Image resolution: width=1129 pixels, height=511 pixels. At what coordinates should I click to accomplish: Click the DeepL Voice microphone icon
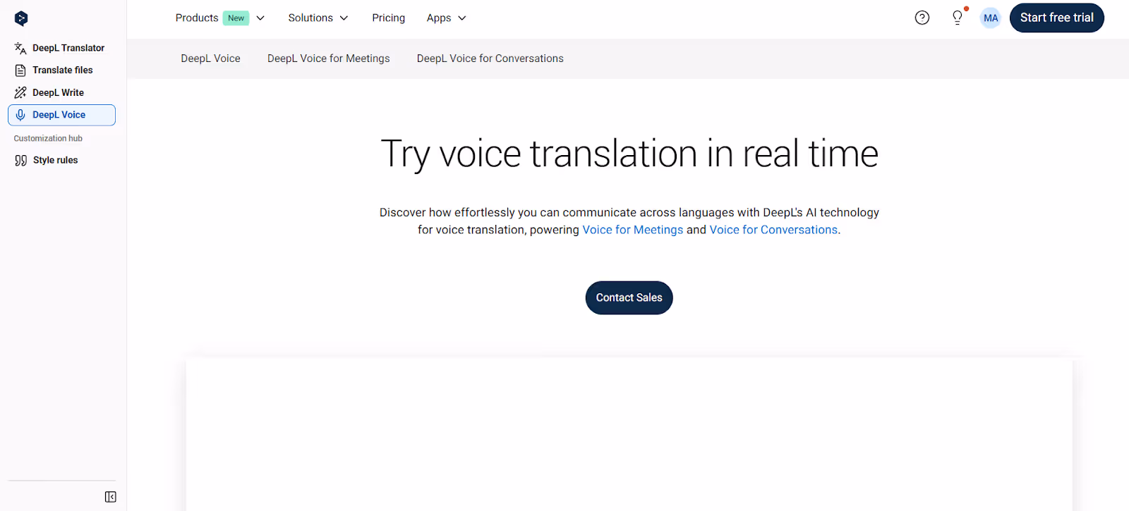point(20,115)
